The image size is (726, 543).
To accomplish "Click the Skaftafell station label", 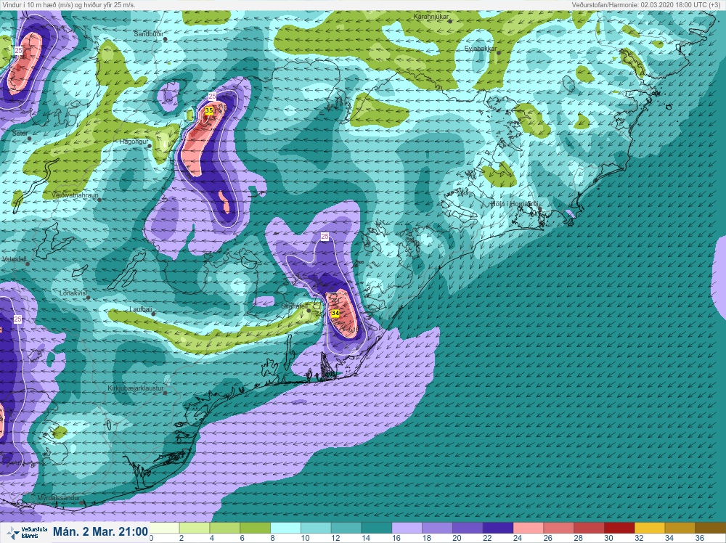I will pos(294,306).
